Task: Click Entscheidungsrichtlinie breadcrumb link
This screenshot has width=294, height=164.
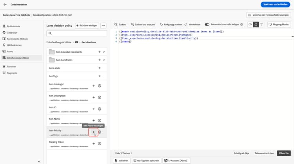Action: pyautogui.click(x=59, y=43)
